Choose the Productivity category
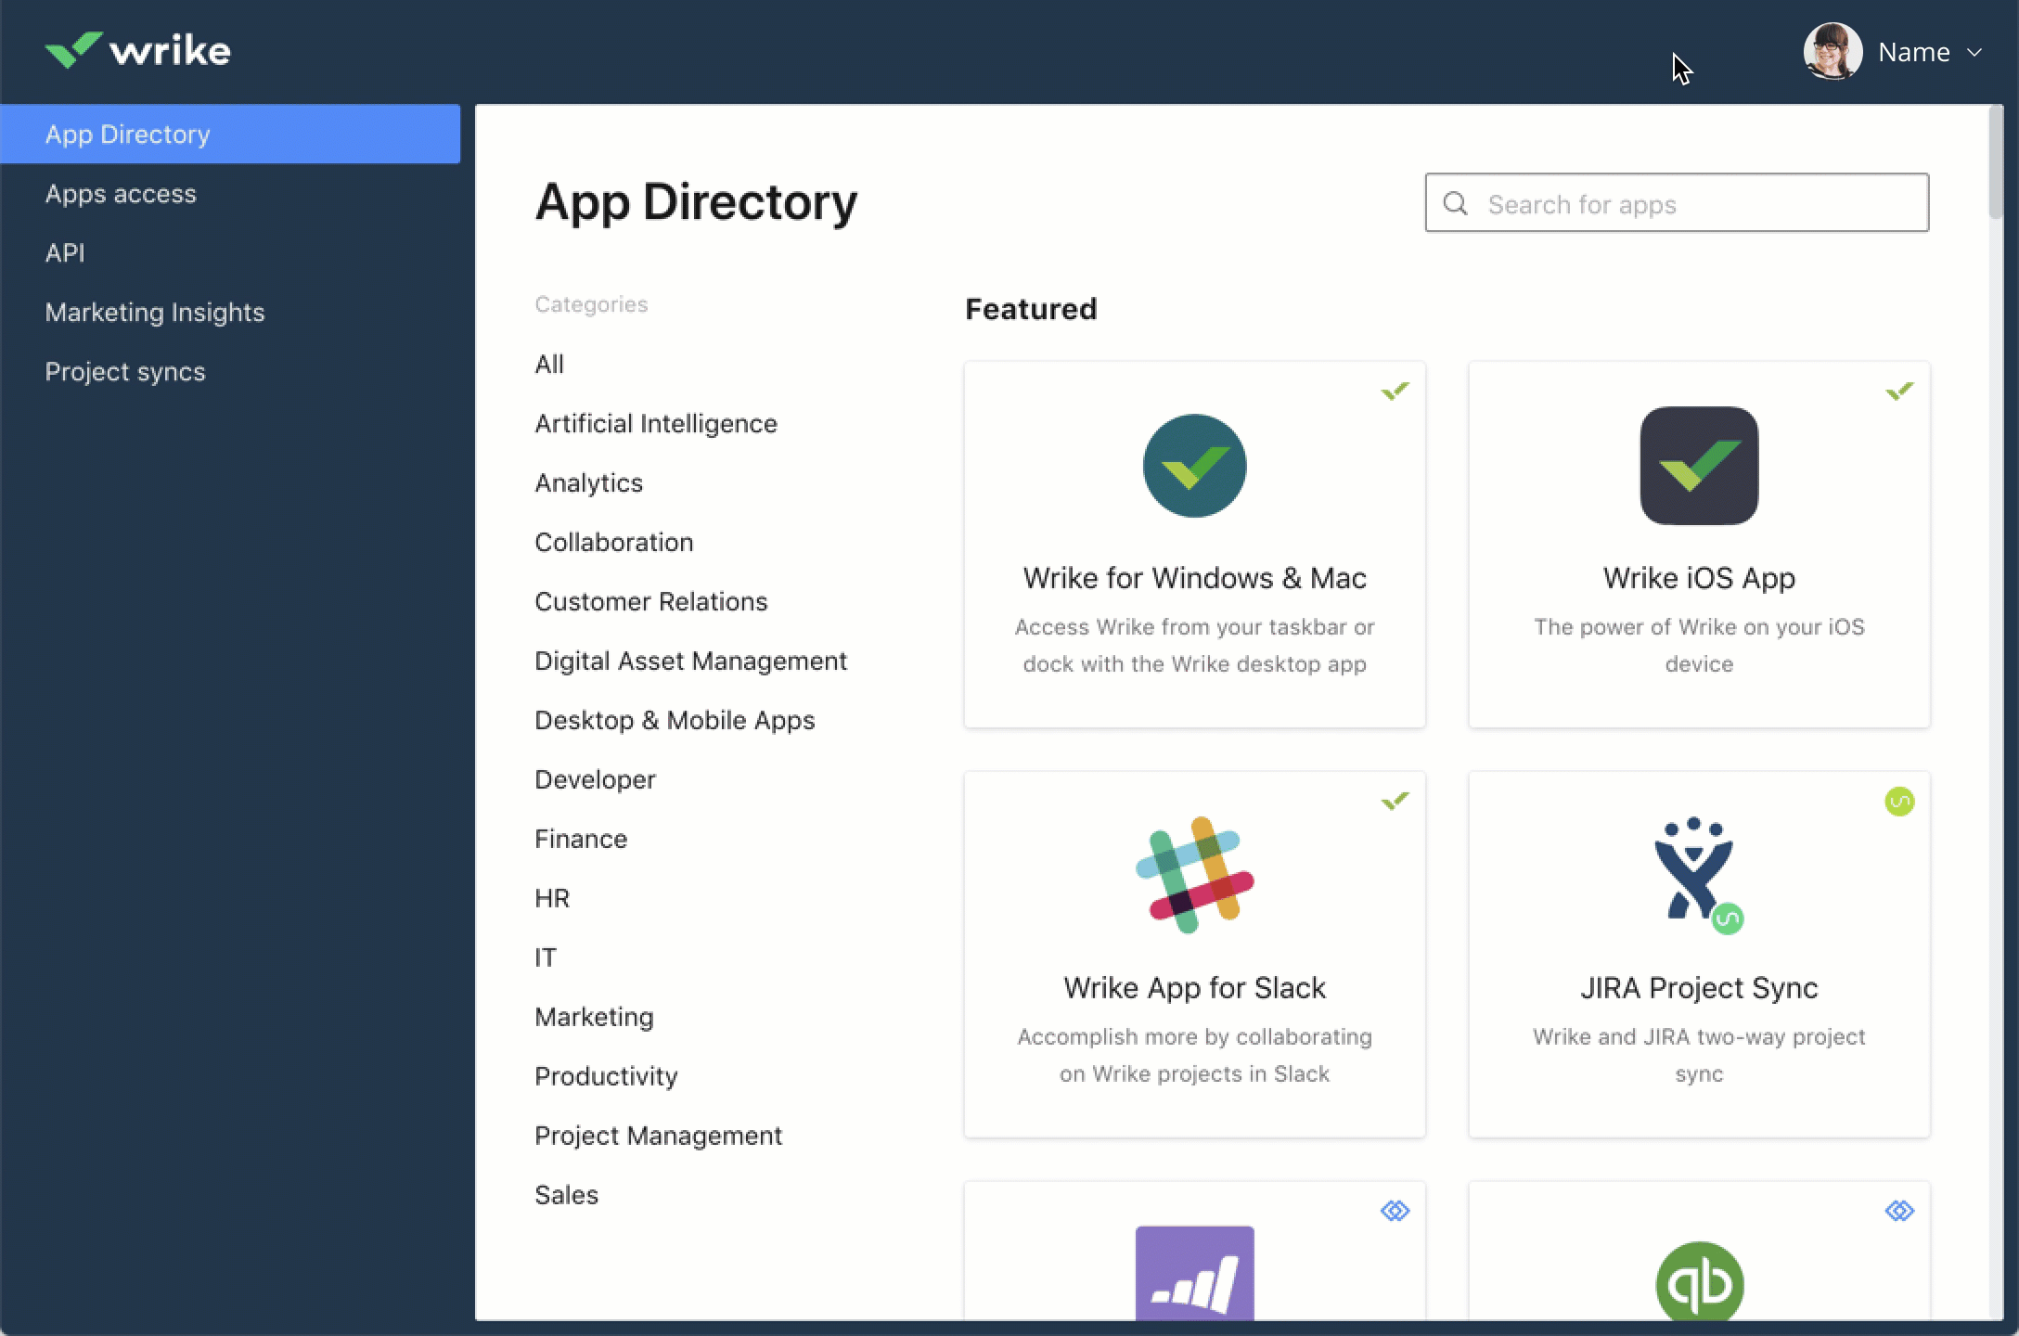 click(606, 1076)
